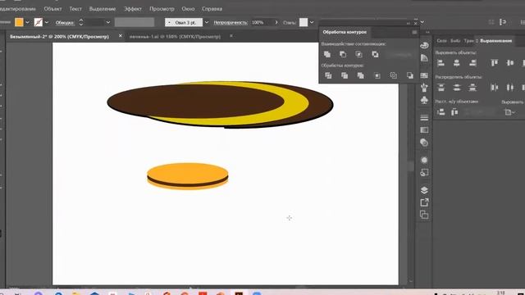The height and width of the screenshot is (295, 525).
Task: Open the Окно menu
Action: tap(188, 9)
